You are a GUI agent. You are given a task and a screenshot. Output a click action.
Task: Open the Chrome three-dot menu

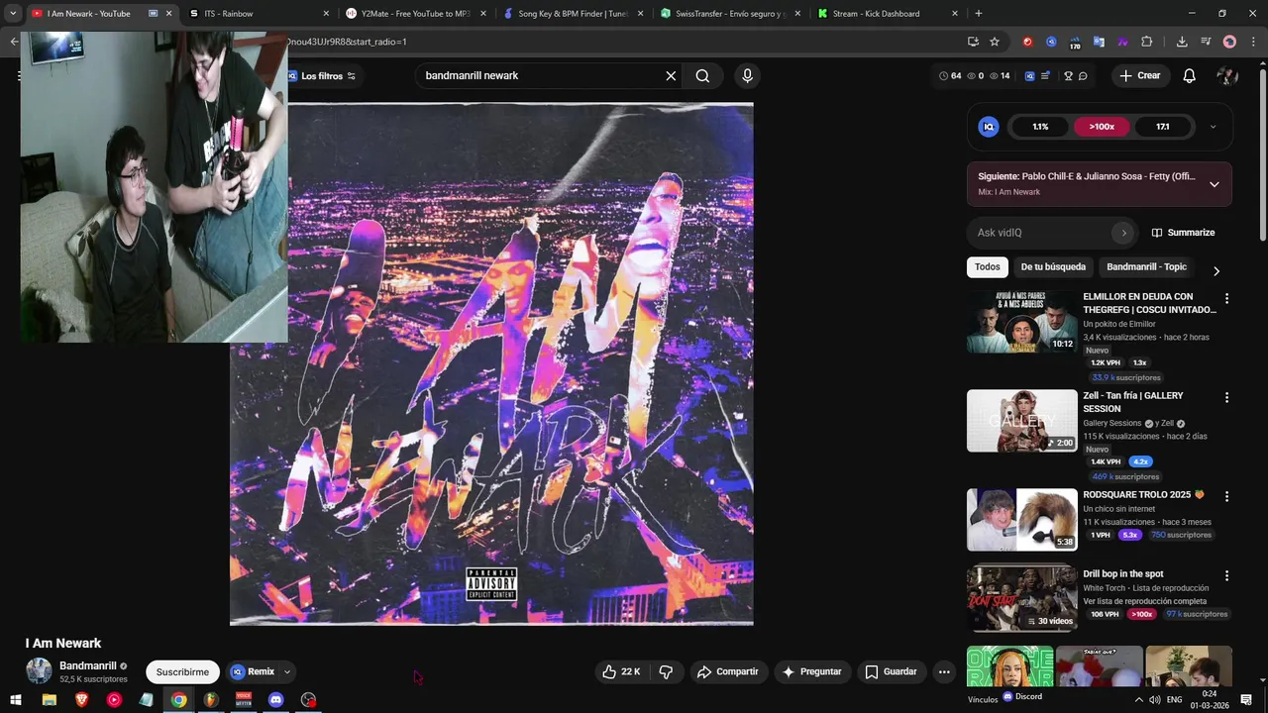(1253, 42)
